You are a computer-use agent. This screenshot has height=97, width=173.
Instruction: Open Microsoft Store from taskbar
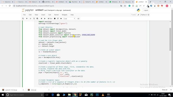click(58, 95)
